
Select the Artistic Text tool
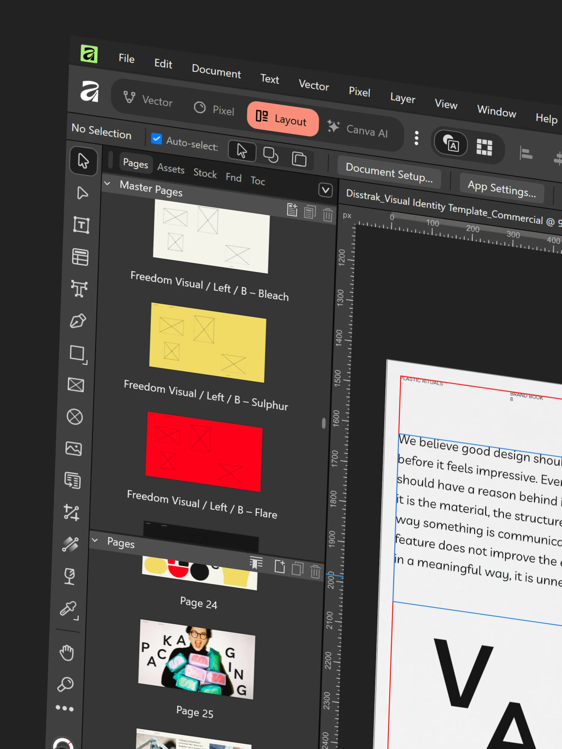click(79, 288)
